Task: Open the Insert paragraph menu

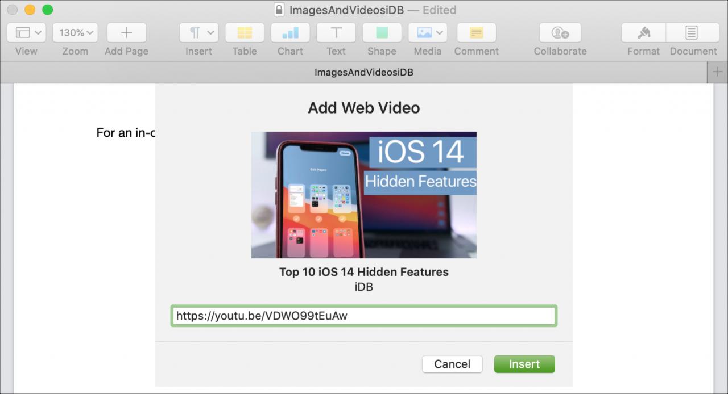Action: (x=198, y=33)
